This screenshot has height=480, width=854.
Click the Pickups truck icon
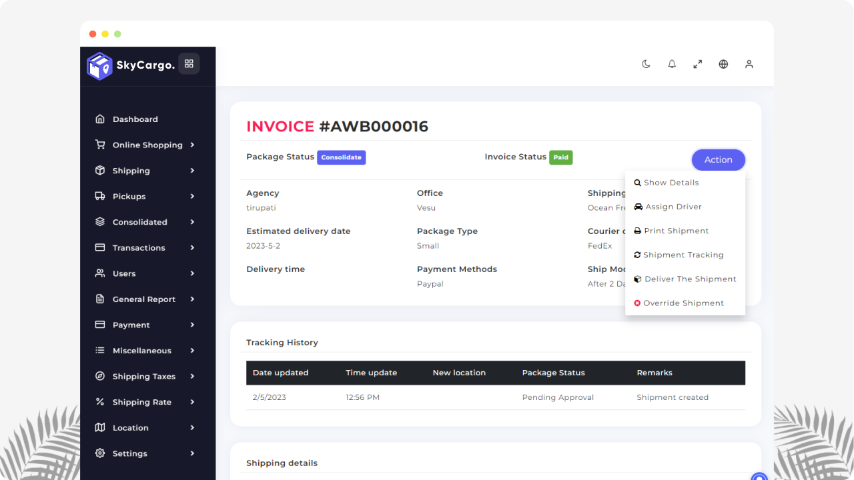click(100, 196)
